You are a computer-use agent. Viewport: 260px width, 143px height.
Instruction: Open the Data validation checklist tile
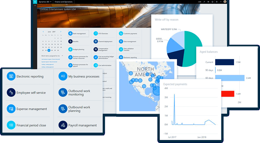pos(129,49)
